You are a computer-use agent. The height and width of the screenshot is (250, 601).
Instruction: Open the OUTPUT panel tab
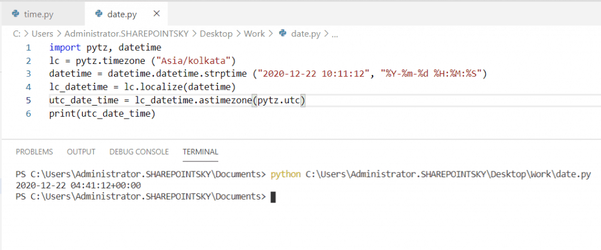81,151
